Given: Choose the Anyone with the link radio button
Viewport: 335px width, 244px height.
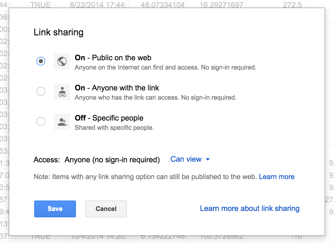Looking at the screenshot, I should (41, 92).
